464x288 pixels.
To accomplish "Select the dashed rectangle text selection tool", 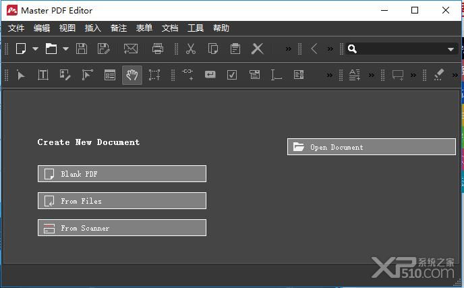I will (x=154, y=75).
